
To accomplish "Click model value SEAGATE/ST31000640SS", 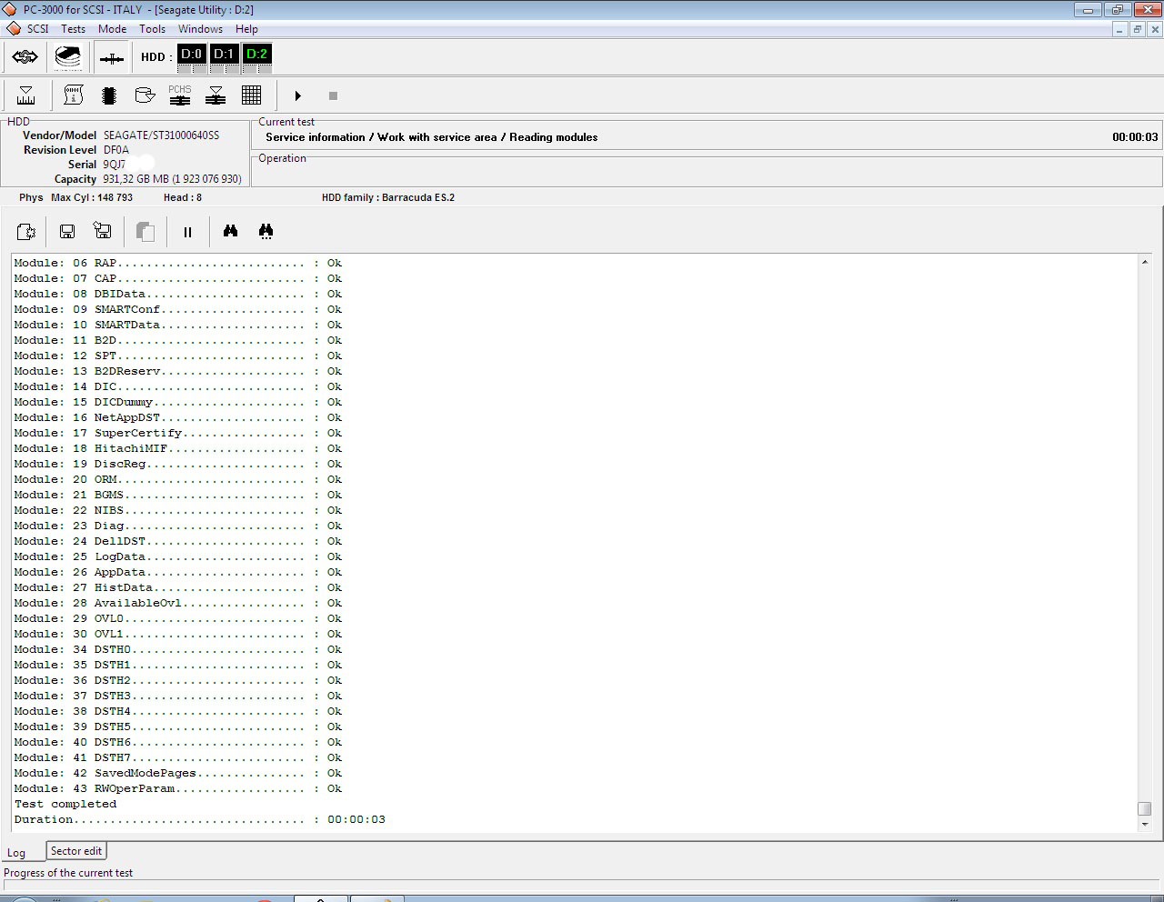I will (161, 135).
